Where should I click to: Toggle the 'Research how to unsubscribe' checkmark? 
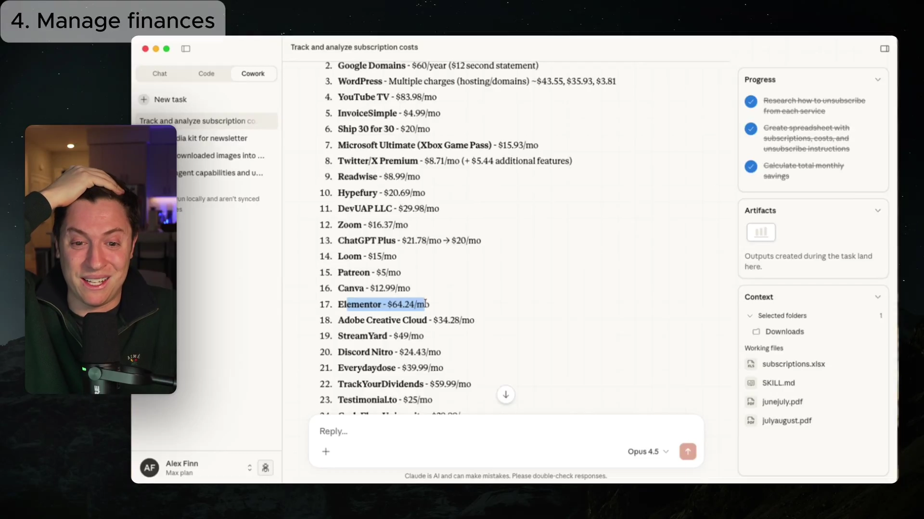751,101
